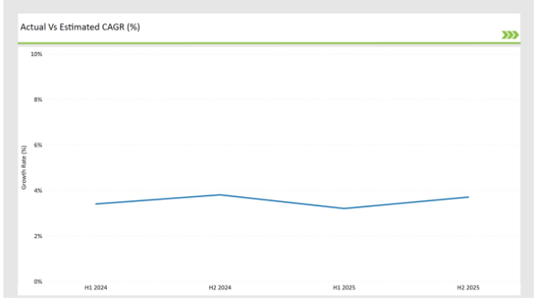The width and height of the screenshot is (538, 302).
Task: Select the H2 2025 axis label
Action: point(468,288)
